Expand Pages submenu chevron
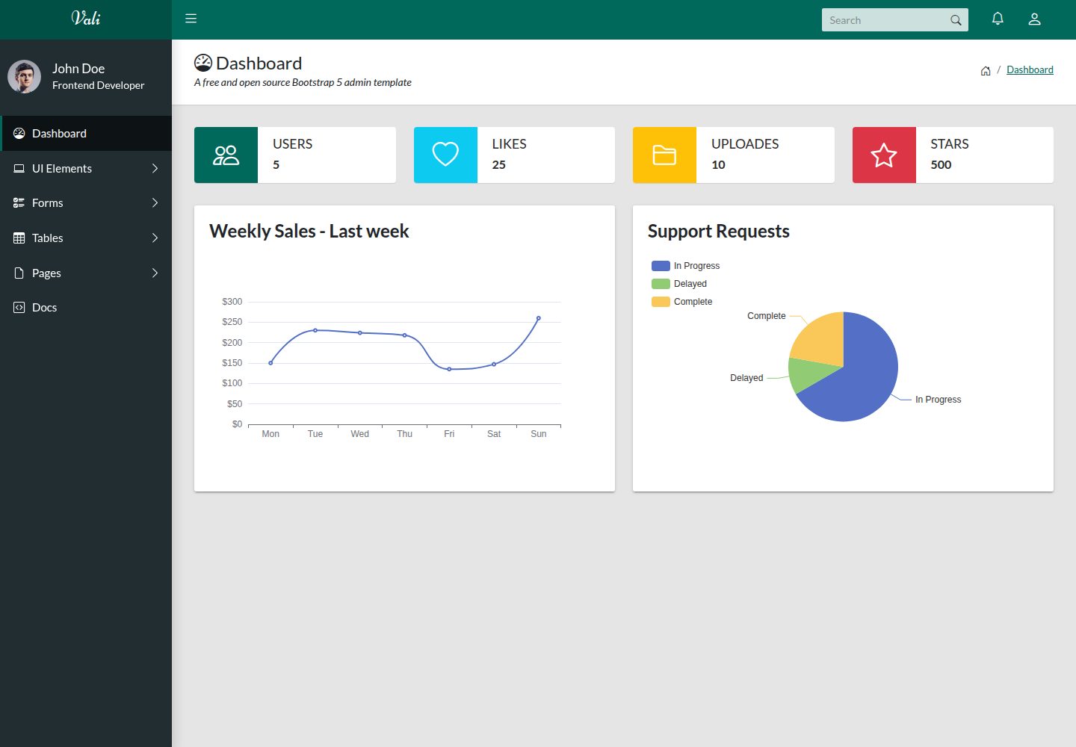 (x=155, y=273)
